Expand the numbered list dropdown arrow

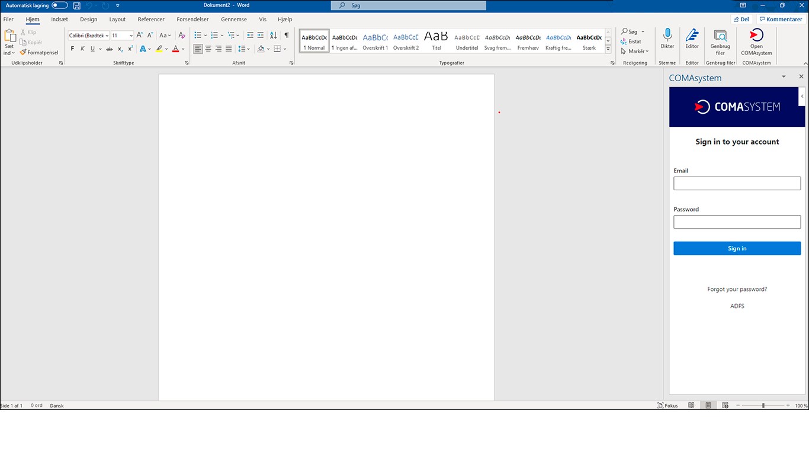coord(222,36)
